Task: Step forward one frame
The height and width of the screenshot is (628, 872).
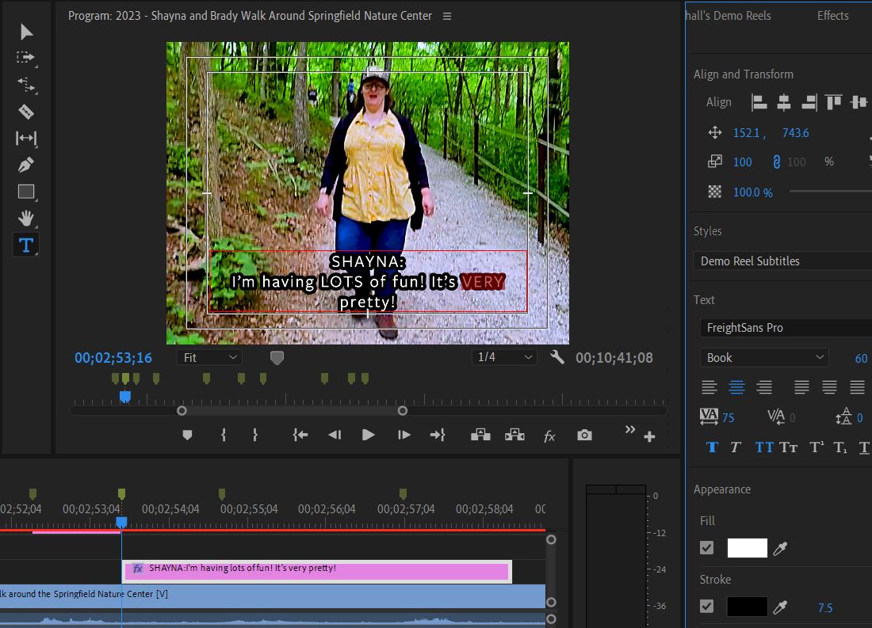Action: click(x=404, y=435)
